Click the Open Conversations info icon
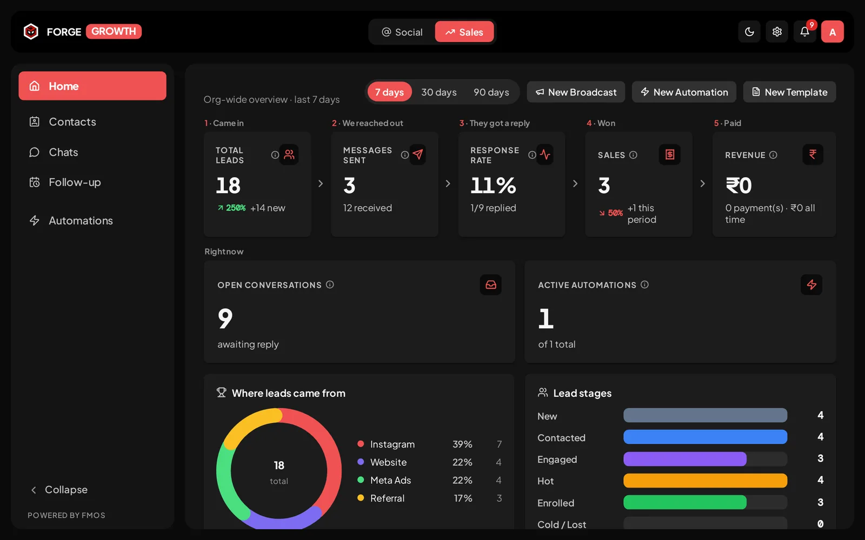The width and height of the screenshot is (865, 540). [330, 285]
